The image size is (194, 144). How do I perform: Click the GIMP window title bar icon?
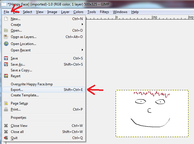point(3,4)
